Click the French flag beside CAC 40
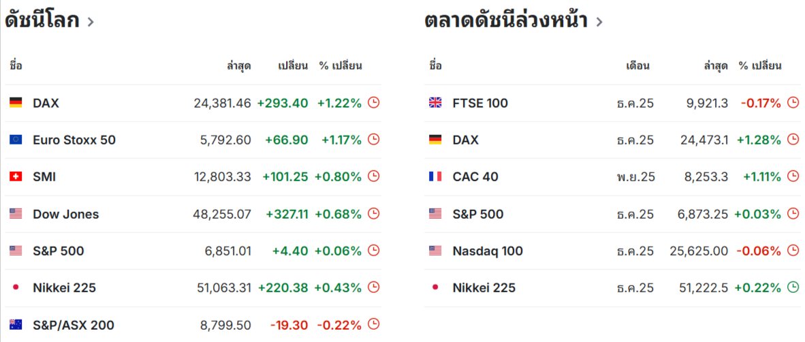 [x=435, y=177]
